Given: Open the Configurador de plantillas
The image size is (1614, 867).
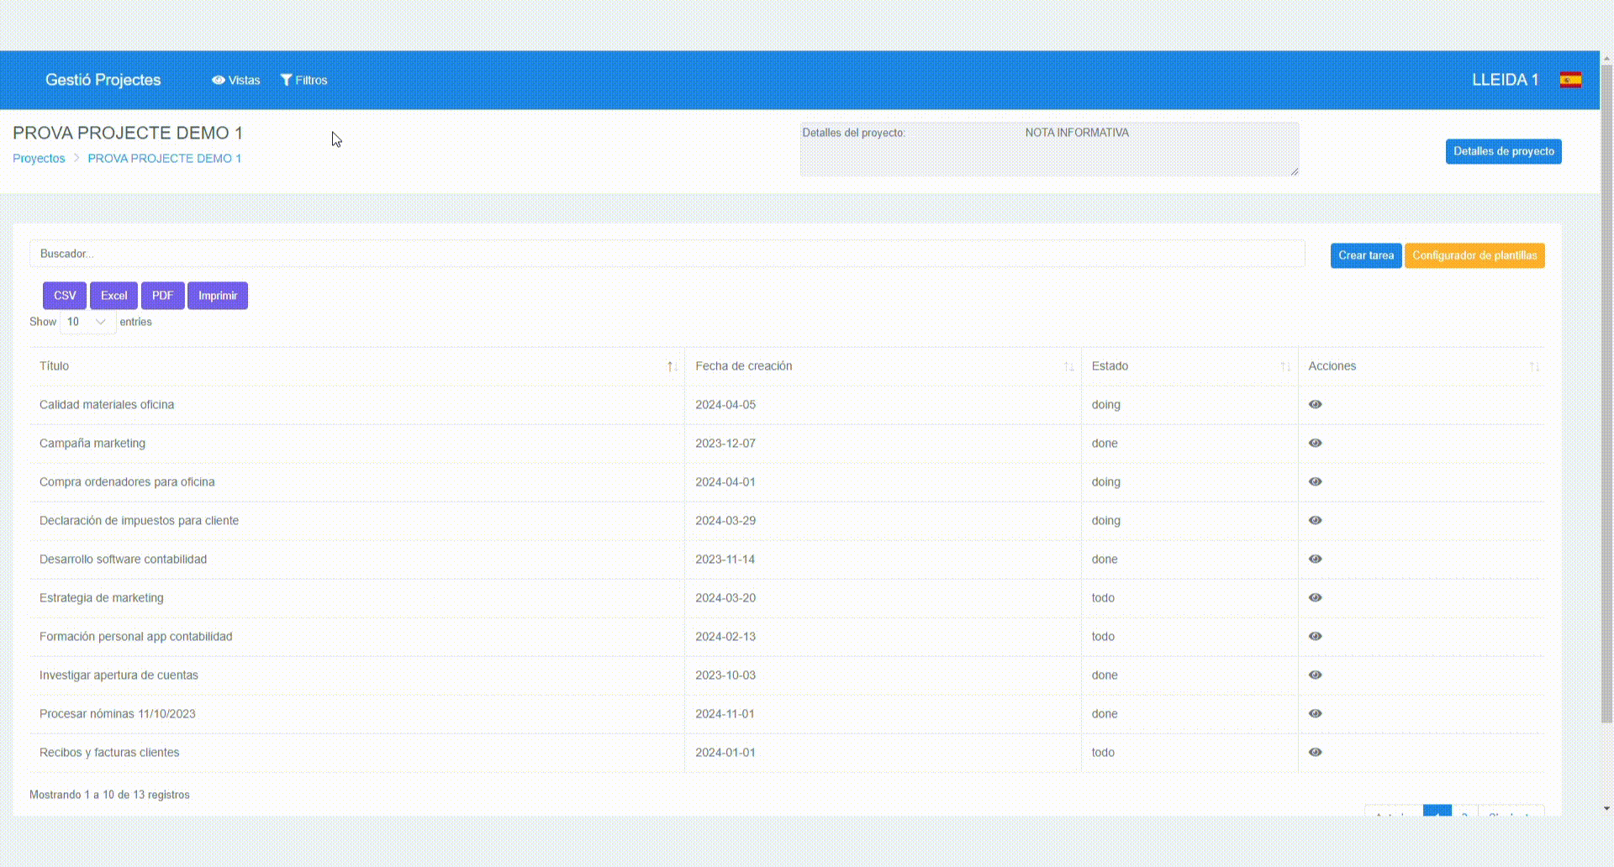Looking at the screenshot, I should click(1474, 255).
